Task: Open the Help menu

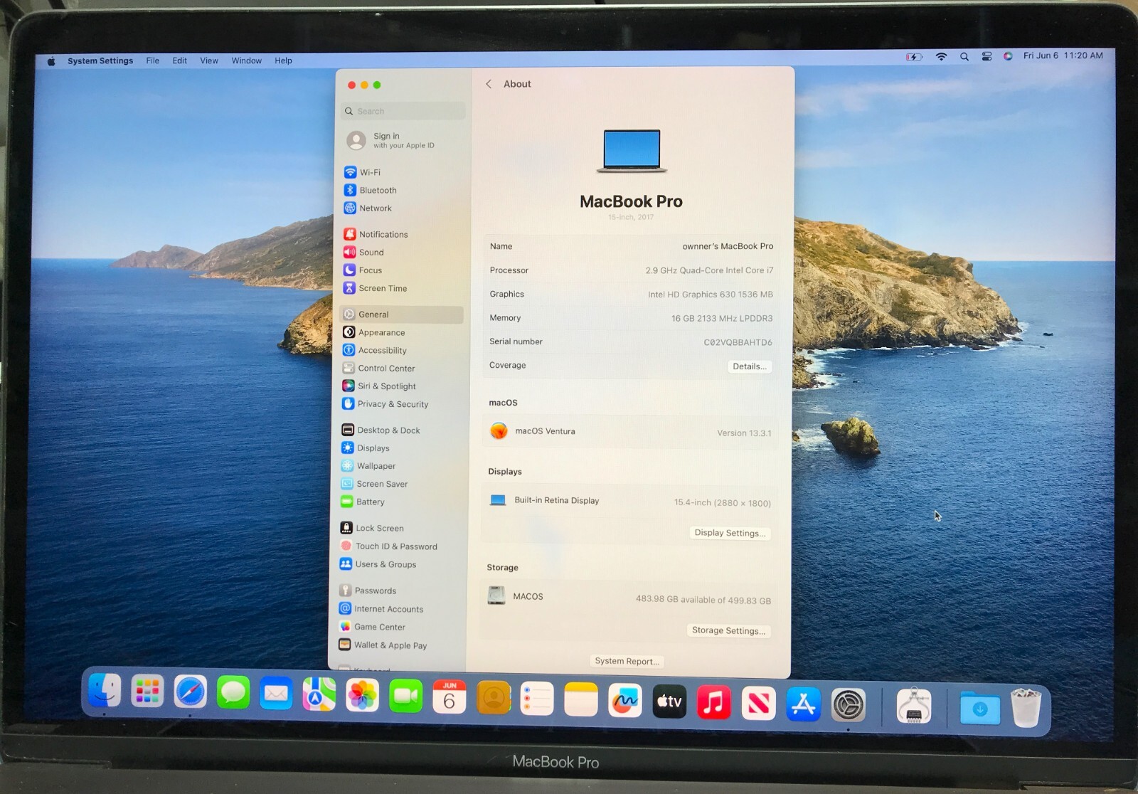Action: 284,61
